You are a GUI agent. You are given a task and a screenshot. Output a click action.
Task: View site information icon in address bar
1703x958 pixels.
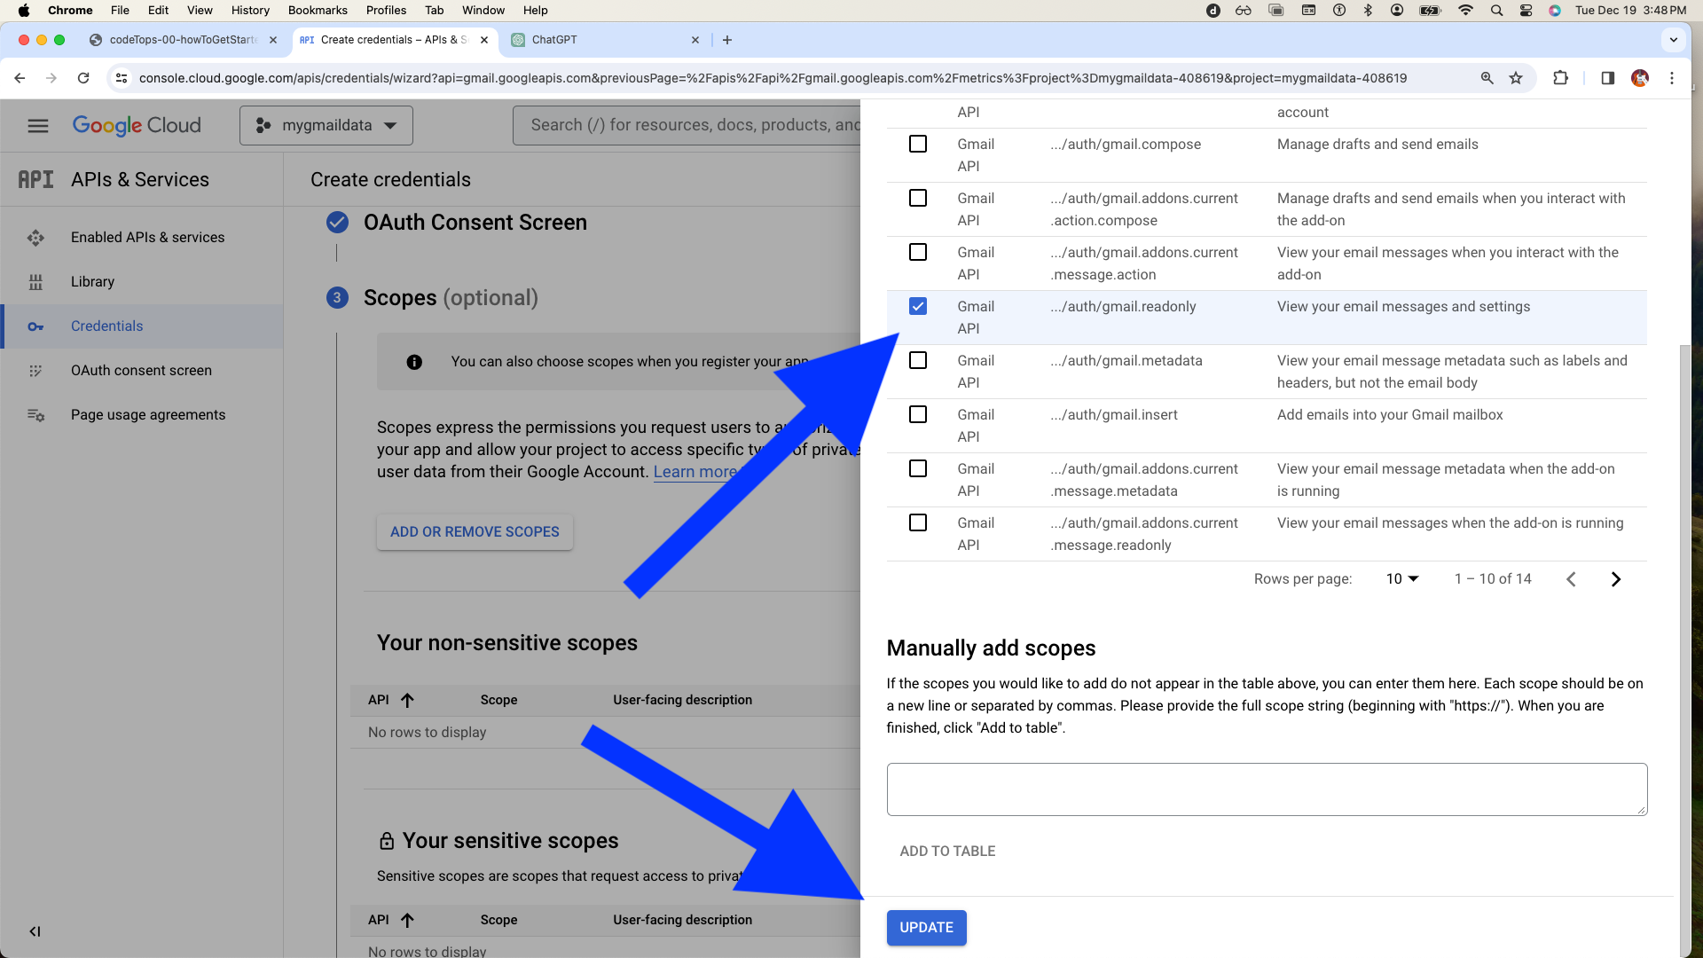[122, 78]
